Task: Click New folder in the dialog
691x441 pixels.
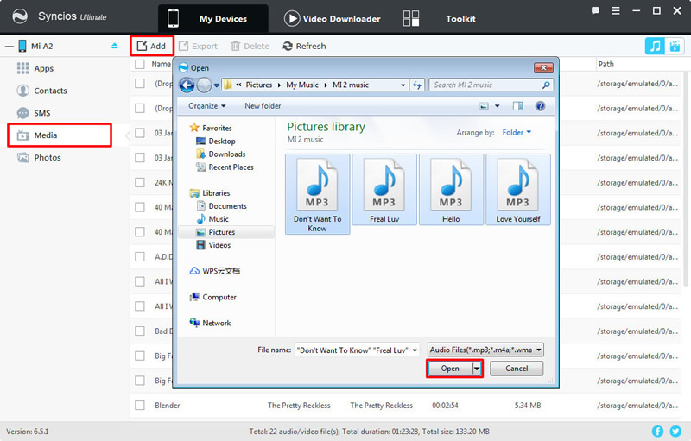Action: [x=263, y=106]
